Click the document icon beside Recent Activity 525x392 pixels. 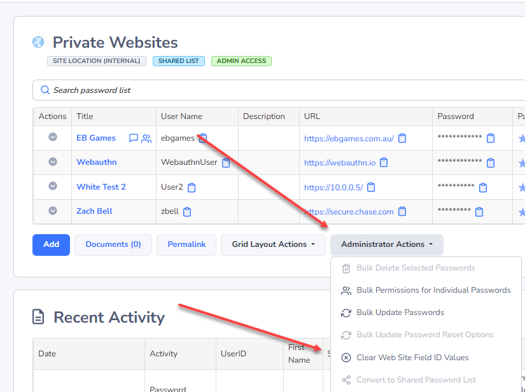(x=38, y=317)
